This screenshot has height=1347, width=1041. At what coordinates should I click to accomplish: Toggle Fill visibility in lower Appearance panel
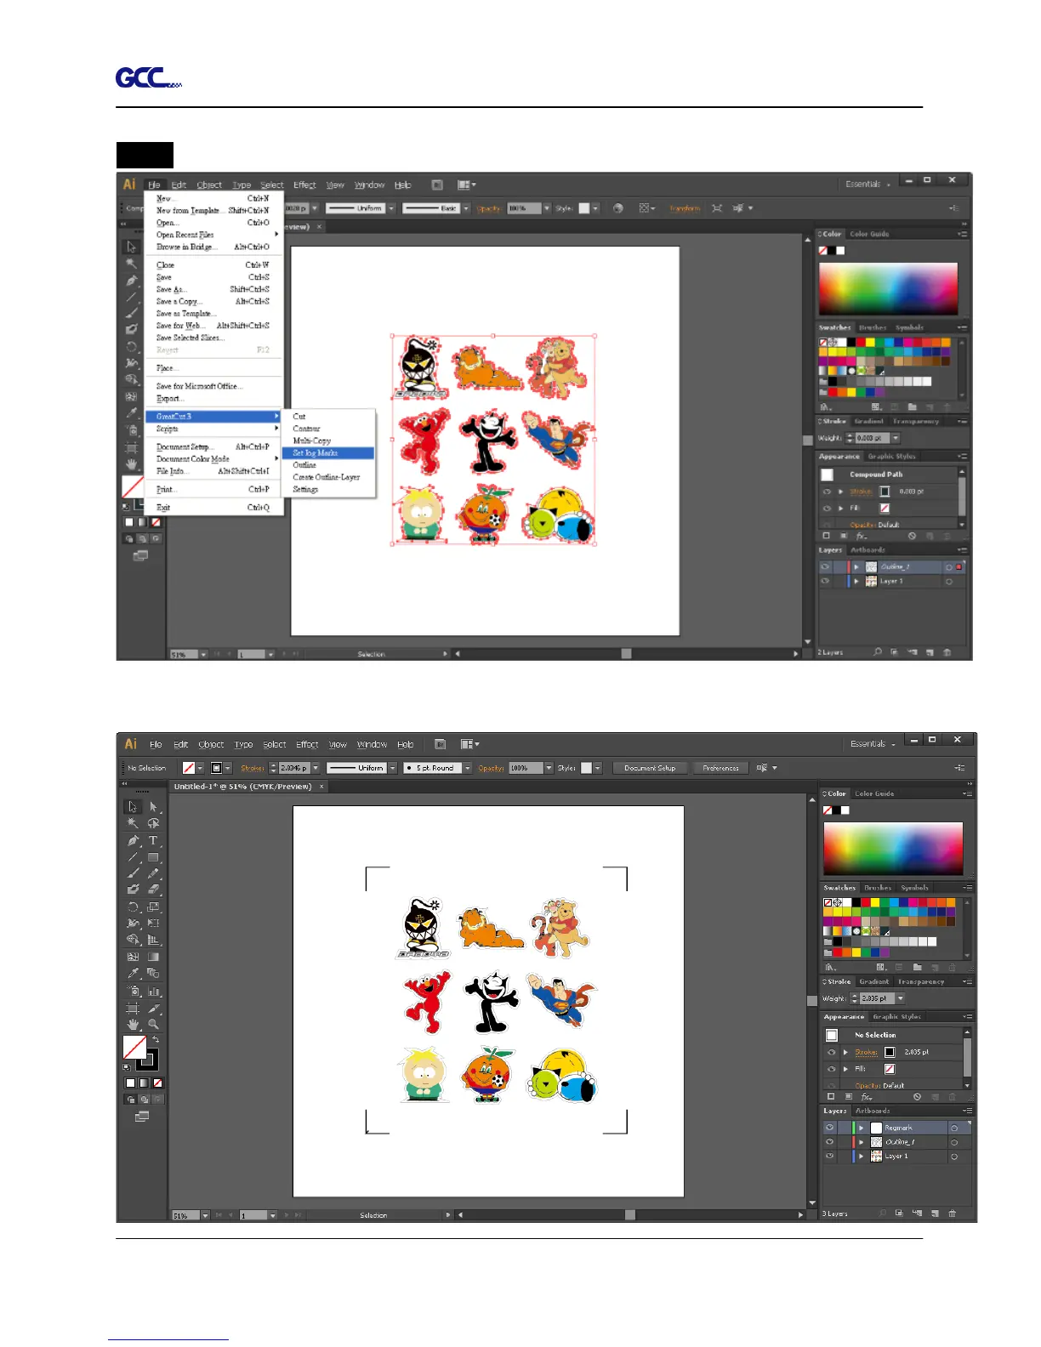[x=831, y=1069]
